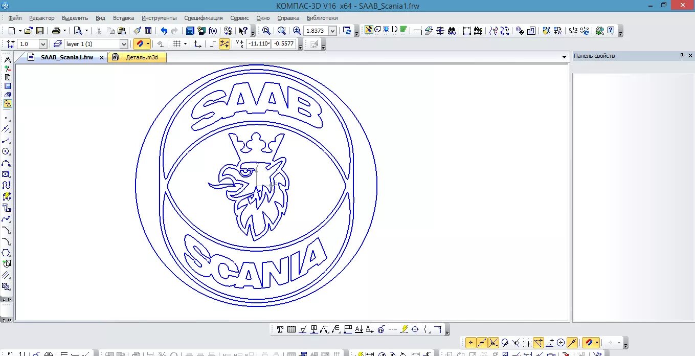Select the hatch tool in the left toolbar
Image resolution: width=695 pixels, height=356 pixels.
(x=6, y=286)
